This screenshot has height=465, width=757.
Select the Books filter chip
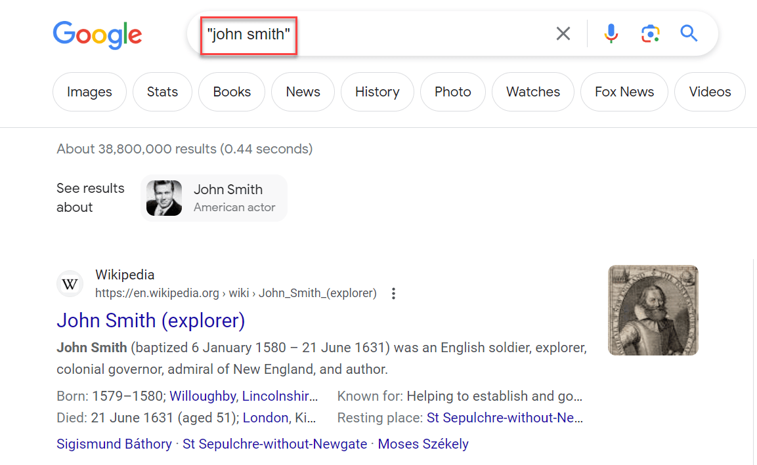tap(232, 92)
